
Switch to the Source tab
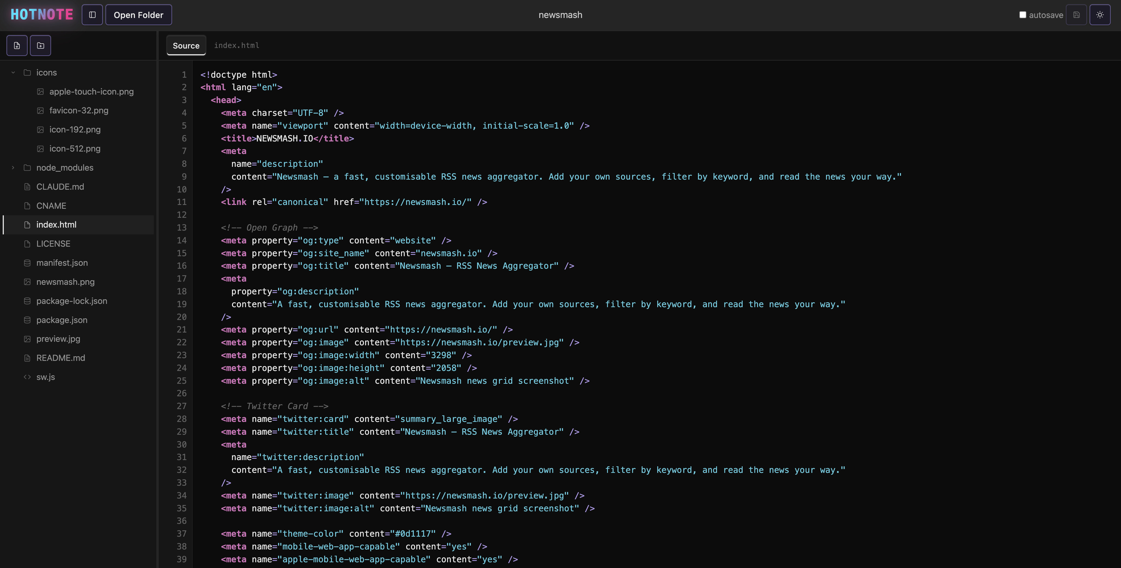pyautogui.click(x=186, y=45)
